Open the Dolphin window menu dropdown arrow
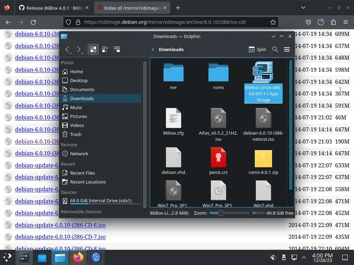 (273, 36)
